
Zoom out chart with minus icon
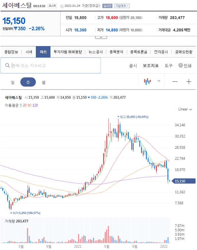coord(175,82)
